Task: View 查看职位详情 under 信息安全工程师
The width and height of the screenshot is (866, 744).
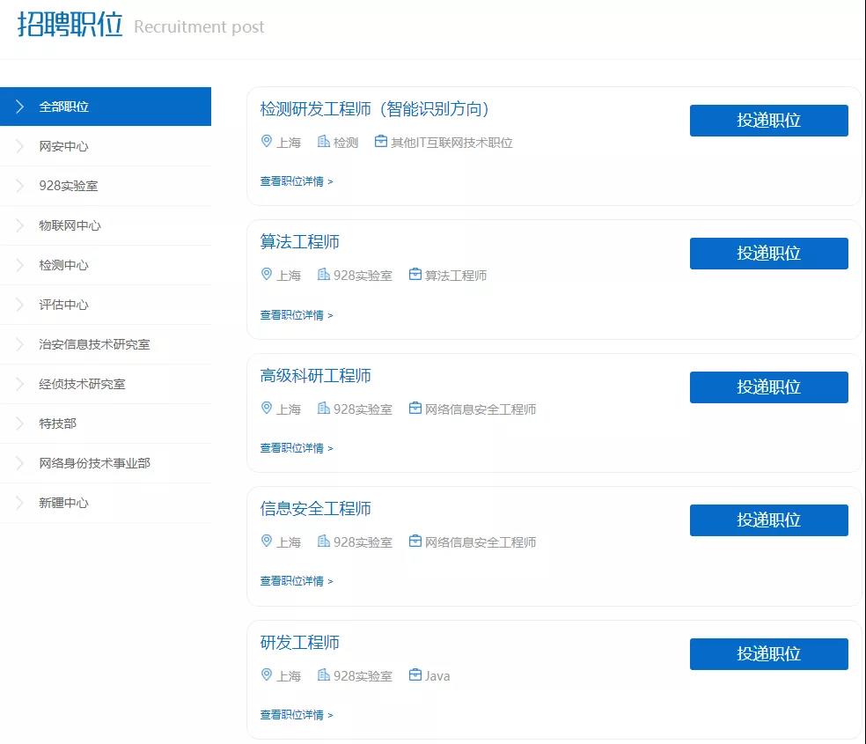Action: pos(296,581)
